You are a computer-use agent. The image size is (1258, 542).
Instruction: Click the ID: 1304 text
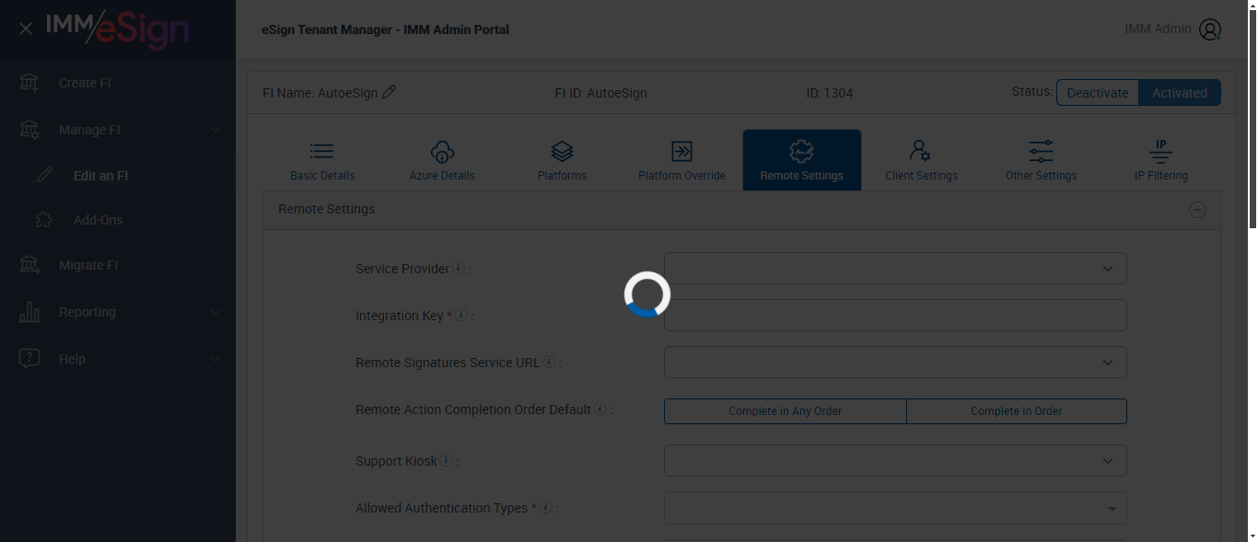(830, 93)
